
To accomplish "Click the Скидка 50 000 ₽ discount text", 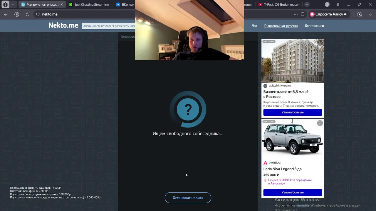I will pos(290,182).
